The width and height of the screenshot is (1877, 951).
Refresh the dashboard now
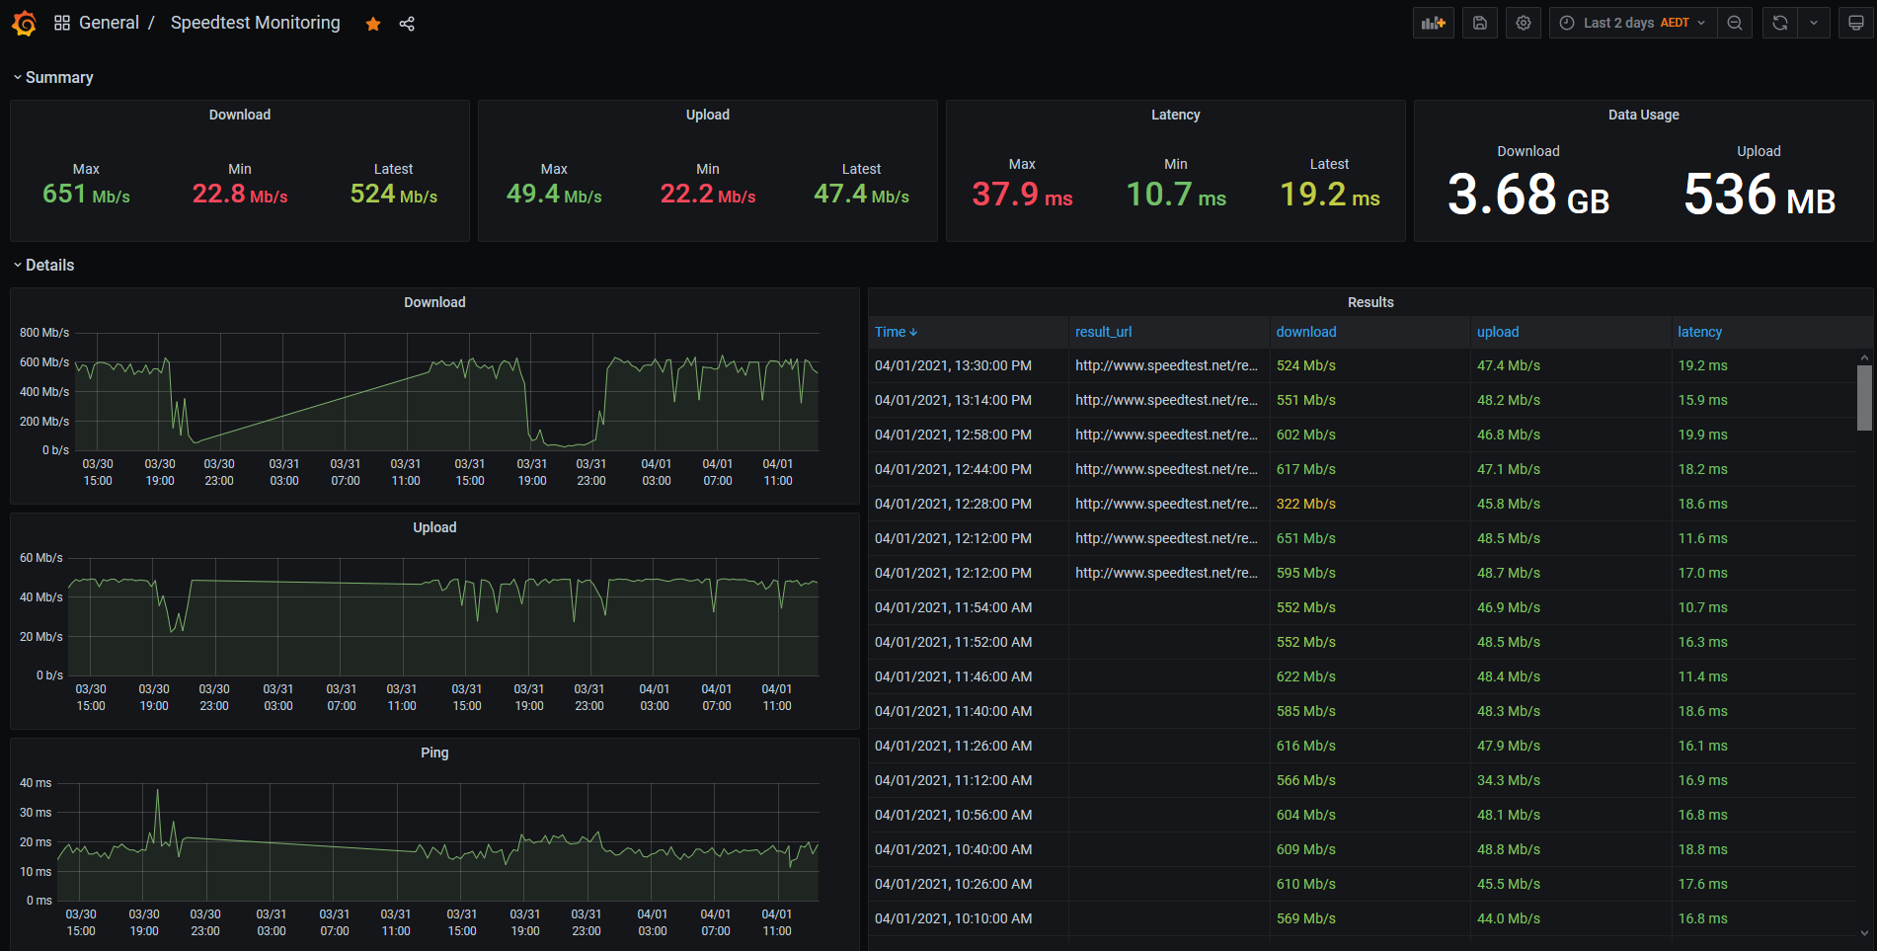tap(1780, 23)
